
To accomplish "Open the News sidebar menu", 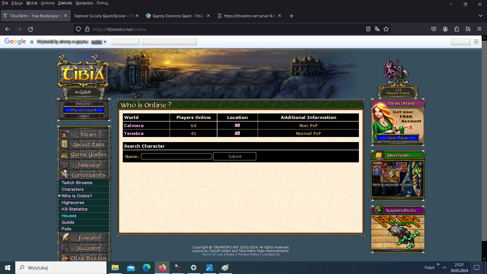I will [84, 134].
